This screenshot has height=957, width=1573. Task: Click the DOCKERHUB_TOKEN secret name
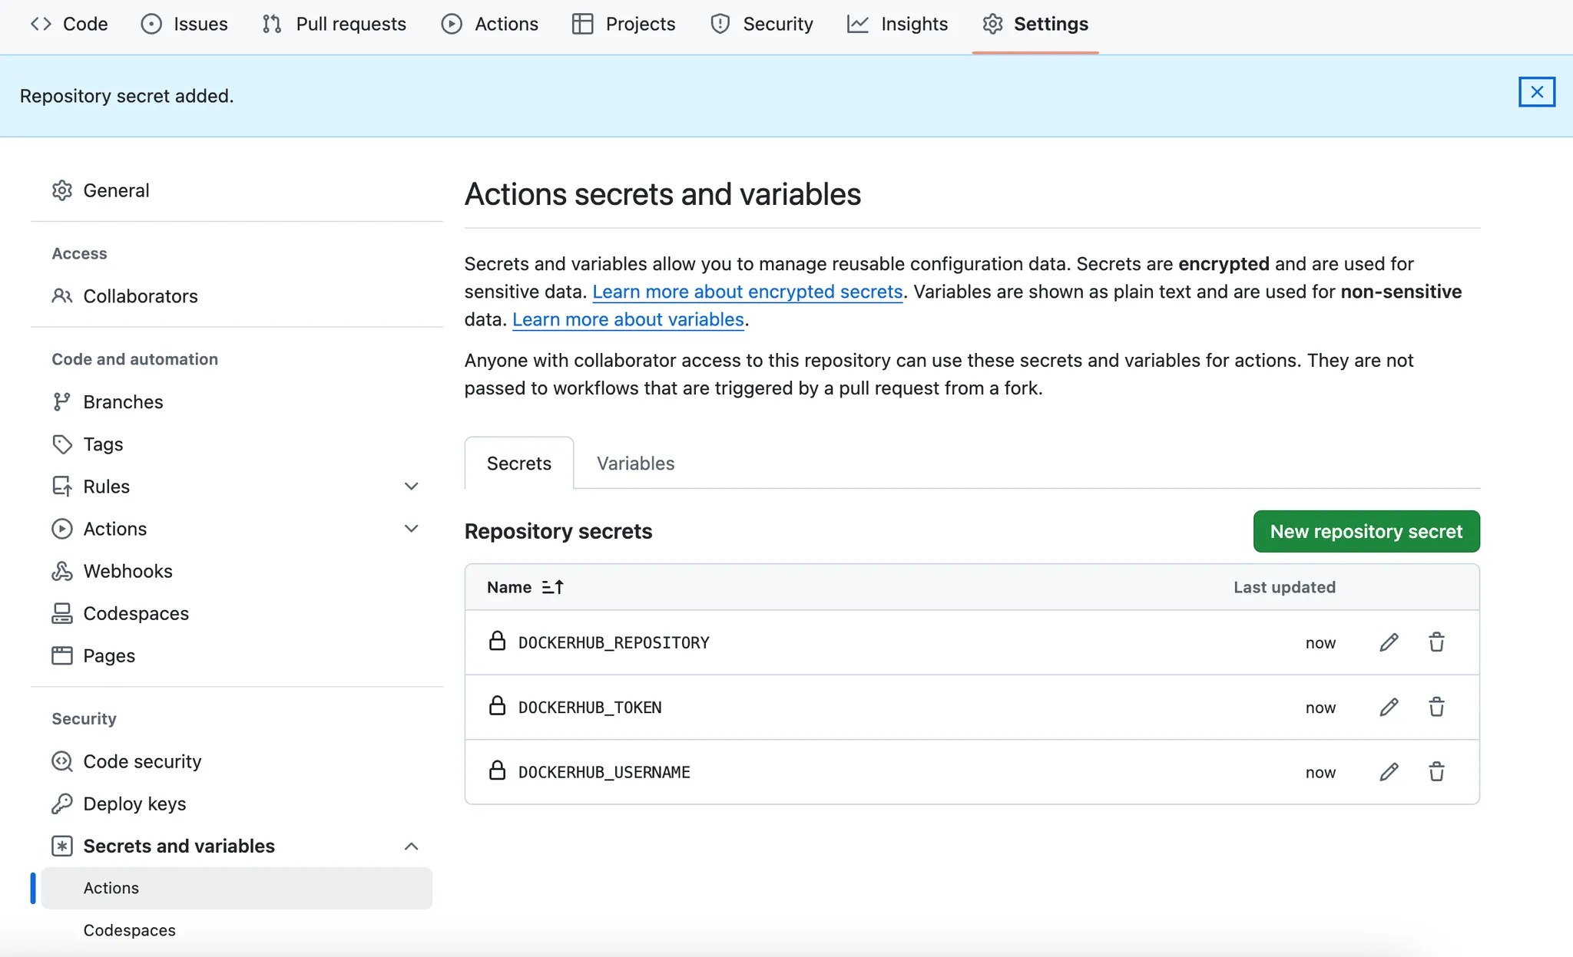pos(590,707)
